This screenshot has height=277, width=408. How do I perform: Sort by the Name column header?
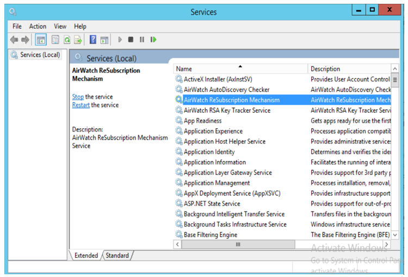[240, 69]
